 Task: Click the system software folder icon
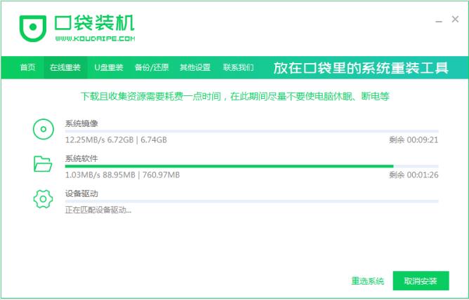(43, 164)
